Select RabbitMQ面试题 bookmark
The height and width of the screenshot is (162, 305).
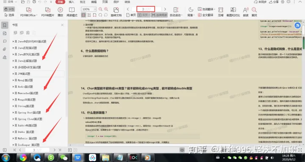(x=28, y=126)
